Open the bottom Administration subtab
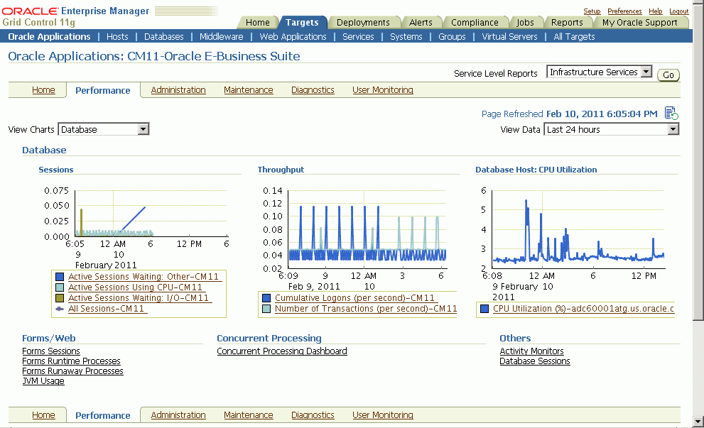The image size is (704, 428). [x=178, y=415]
